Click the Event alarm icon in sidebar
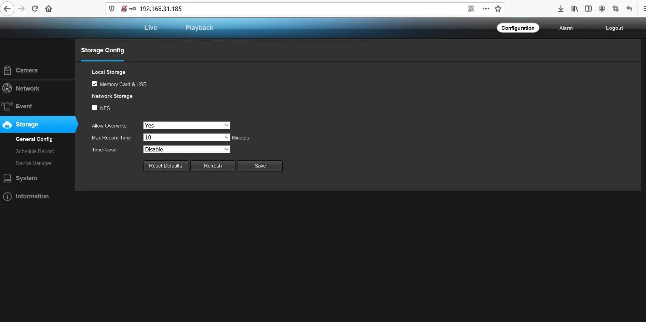Image resolution: width=646 pixels, height=322 pixels. (x=7, y=106)
